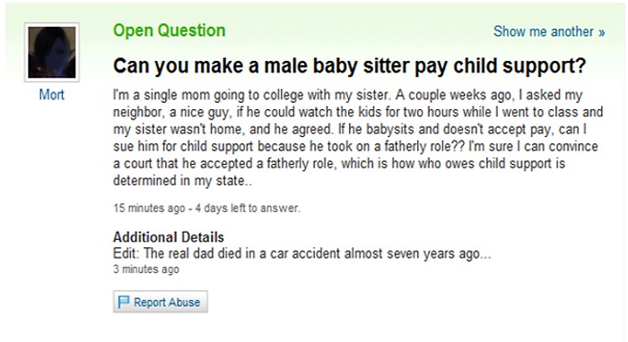Open the Mort username link
The width and height of the screenshot is (628, 342).
[x=52, y=95]
